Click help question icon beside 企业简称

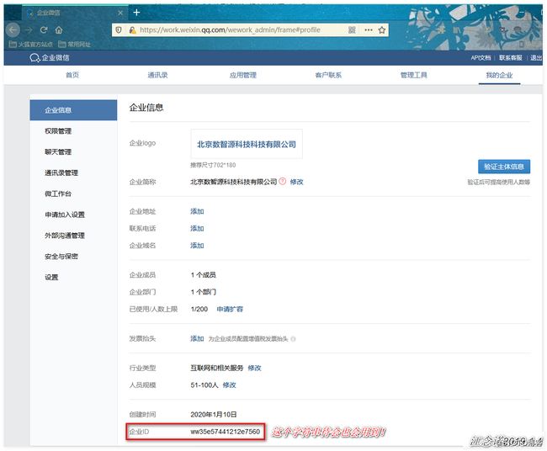point(283,182)
